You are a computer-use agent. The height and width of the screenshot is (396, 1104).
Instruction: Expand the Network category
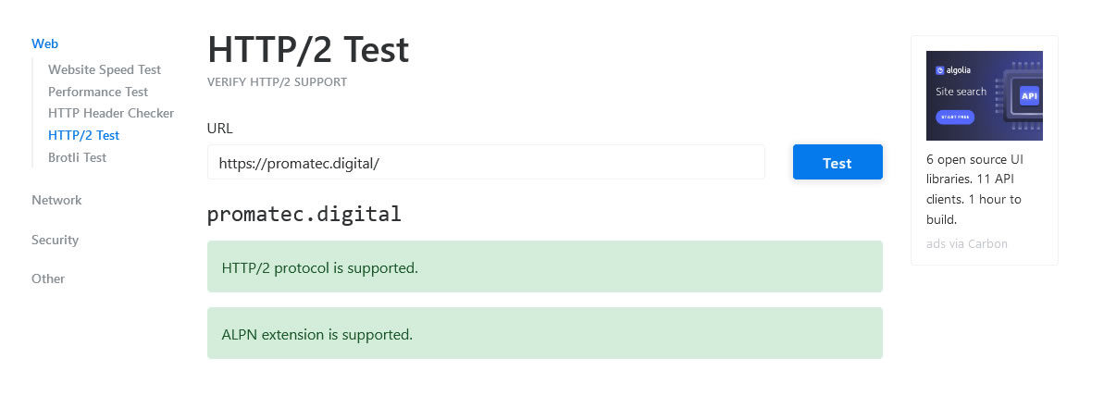pyautogui.click(x=56, y=200)
